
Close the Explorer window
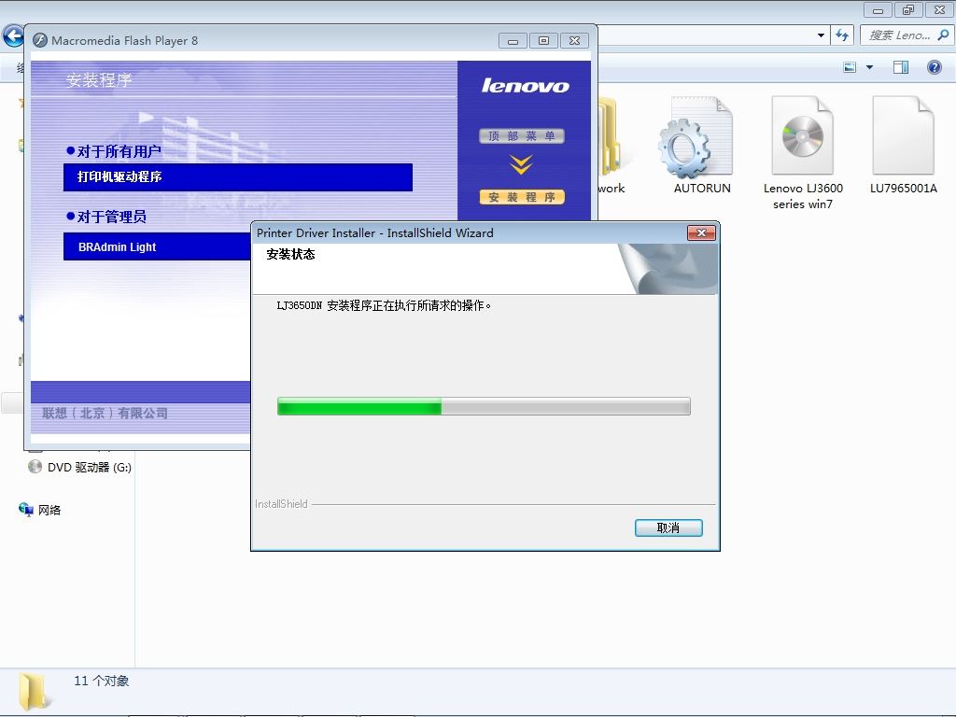point(939,9)
